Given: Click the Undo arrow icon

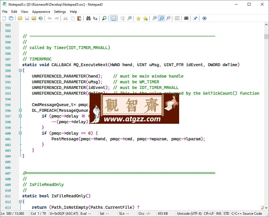Looking at the screenshot, I should coord(49,18).
